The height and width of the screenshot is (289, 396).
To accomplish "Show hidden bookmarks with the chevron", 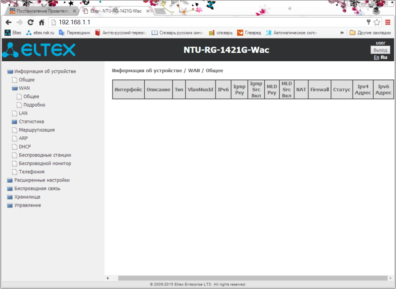I will pos(342,33).
